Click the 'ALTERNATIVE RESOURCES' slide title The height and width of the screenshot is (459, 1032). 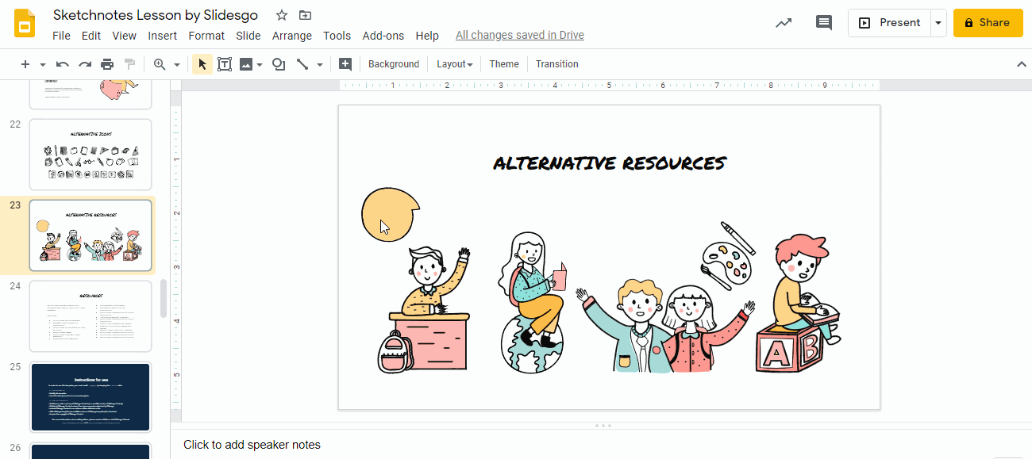pos(610,163)
